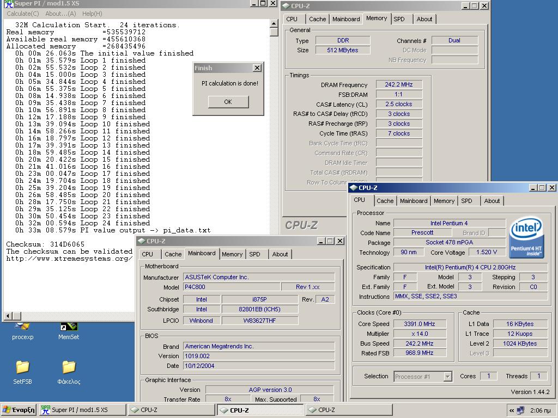Open Mainboard tab in Processor CPU-Z window
The height and width of the screenshot is (418, 558).
pyautogui.click(x=414, y=201)
